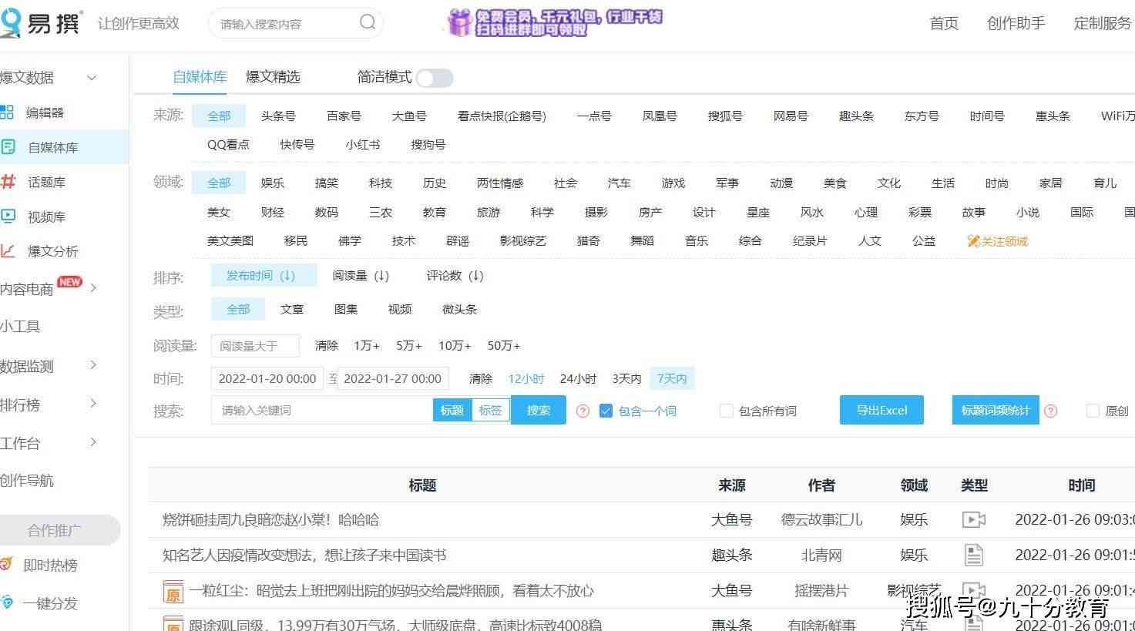Collapse 爆文数据 sidebar section
Screen dimensions: 1135x631
tap(92, 77)
